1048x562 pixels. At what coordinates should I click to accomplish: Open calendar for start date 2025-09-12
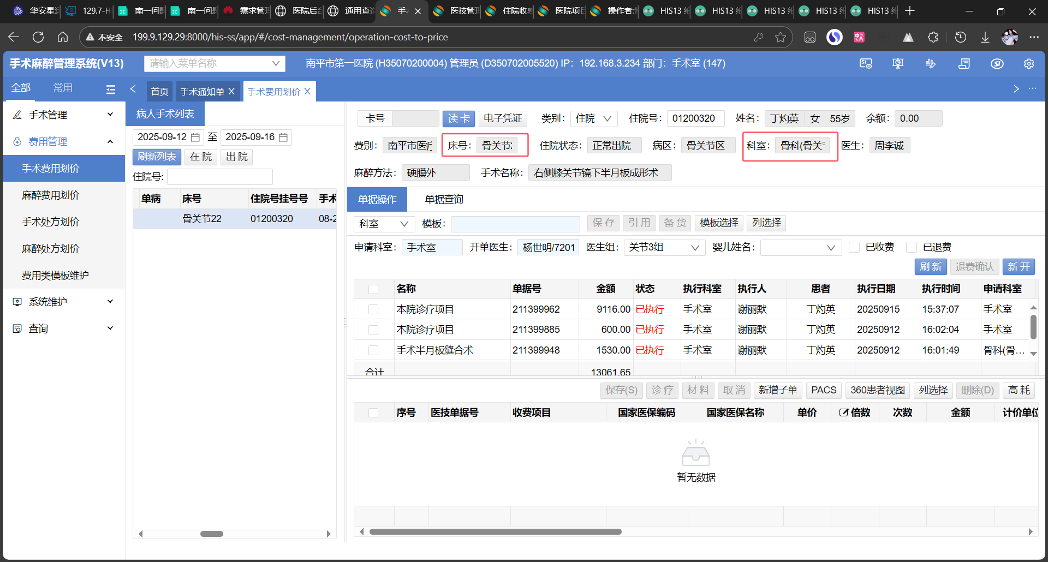point(195,137)
